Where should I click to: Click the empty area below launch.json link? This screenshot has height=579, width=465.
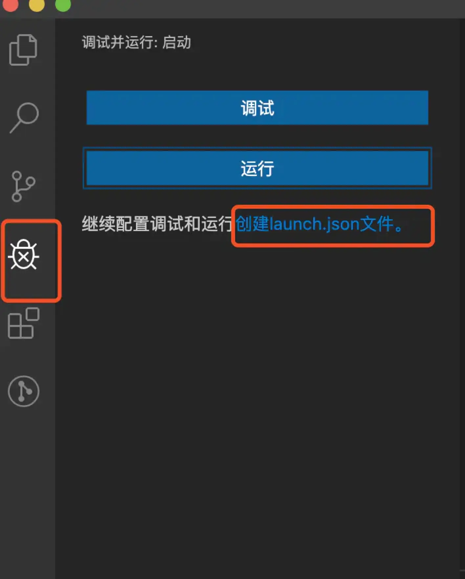click(x=259, y=394)
